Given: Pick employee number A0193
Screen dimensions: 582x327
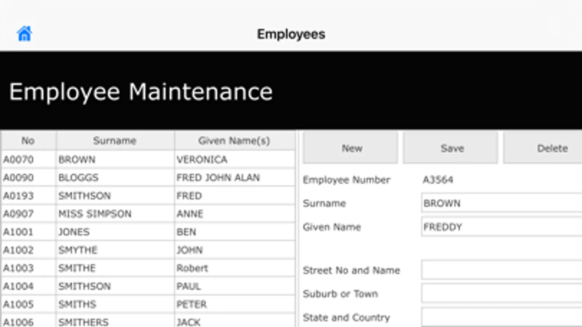Looking at the screenshot, I should pos(19,195).
